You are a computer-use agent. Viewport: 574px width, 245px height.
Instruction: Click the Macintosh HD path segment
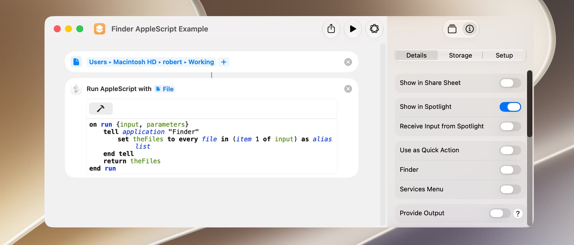coord(135,62)
